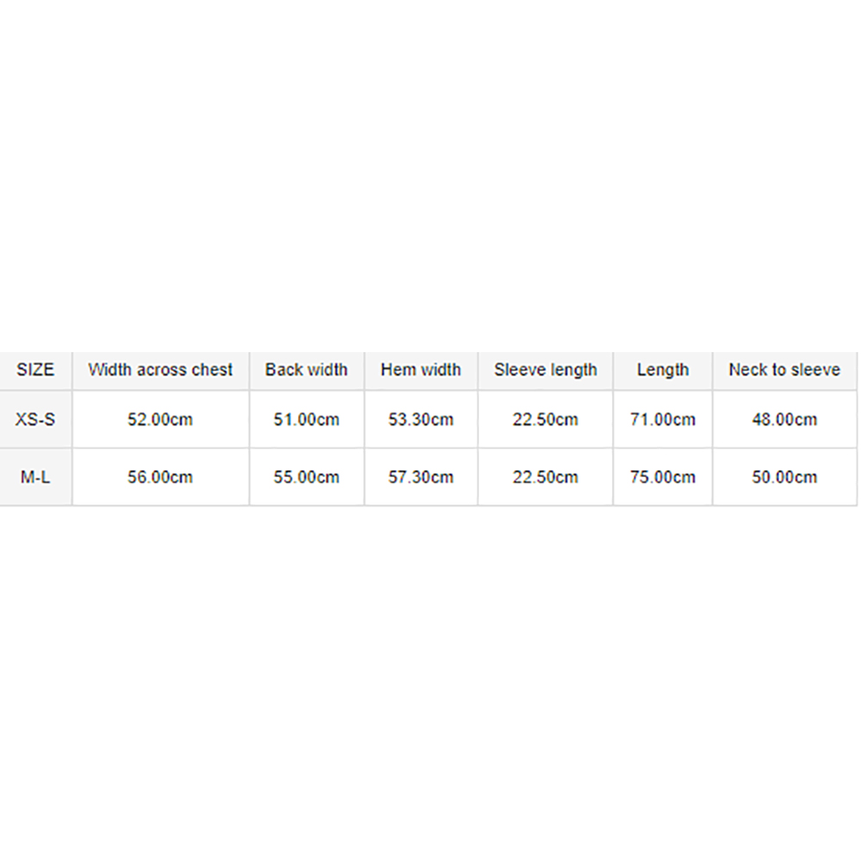Screen dimensions: 861x861
Task: Select the Width across chest header
Action: [x=160, y=370]
